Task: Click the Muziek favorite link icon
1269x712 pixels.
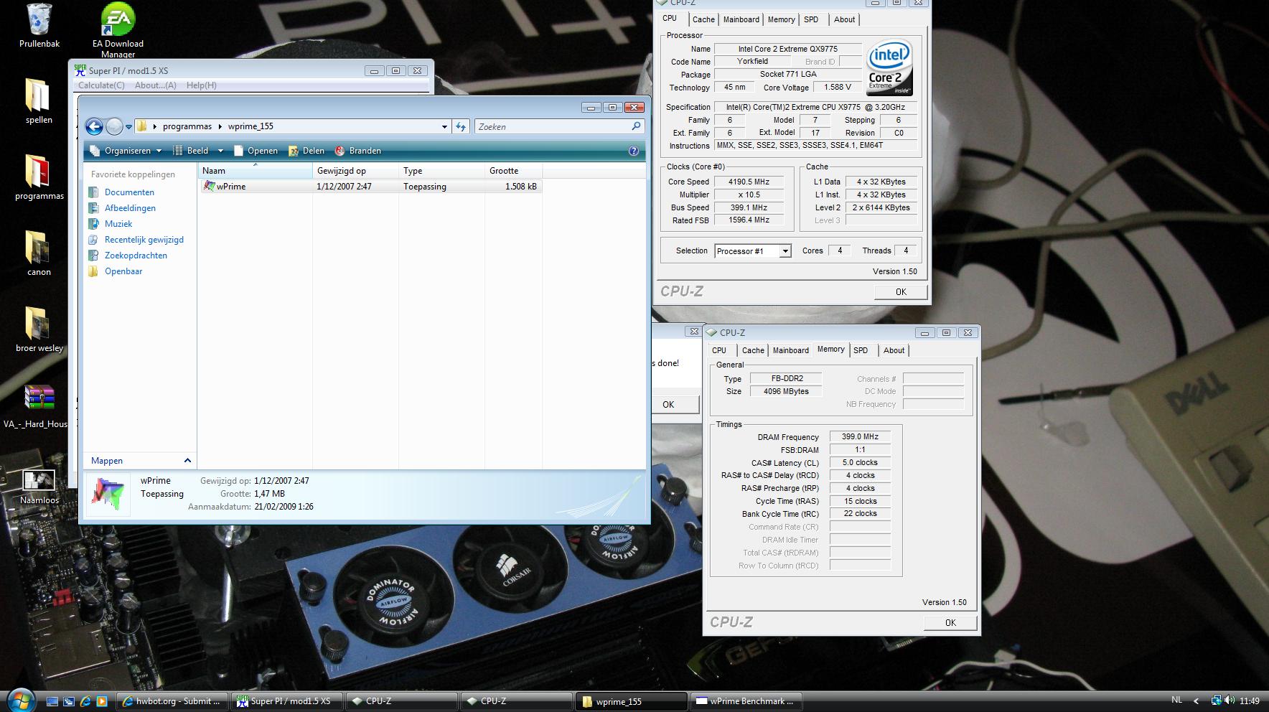Action: [93, 224]
